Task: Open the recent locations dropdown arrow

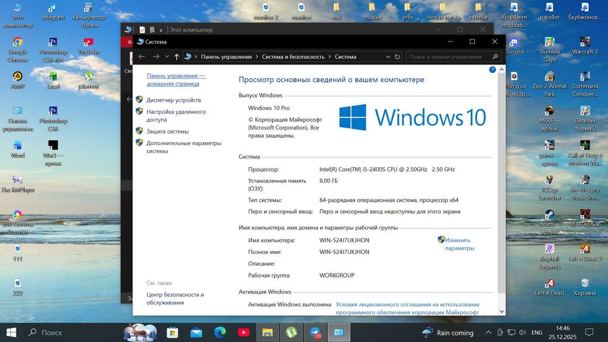Action: 167,56
